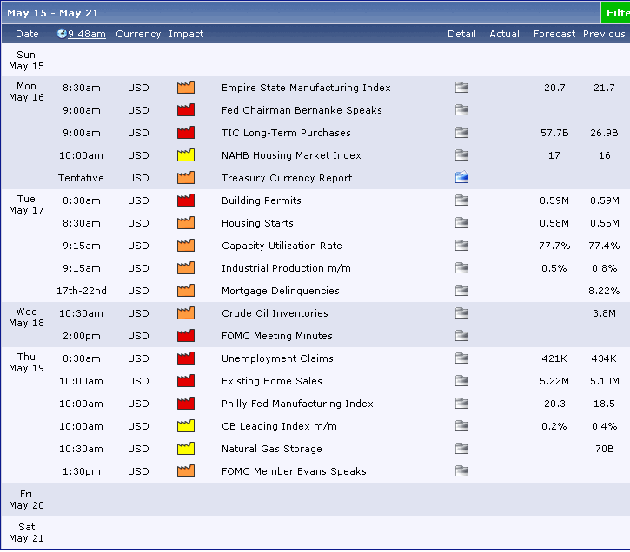The height and width of the screenshot is (552, 630).
Task: Open detail folder for Fed Chairman Bernanke Speaks
Action: (x=461, y=110)
